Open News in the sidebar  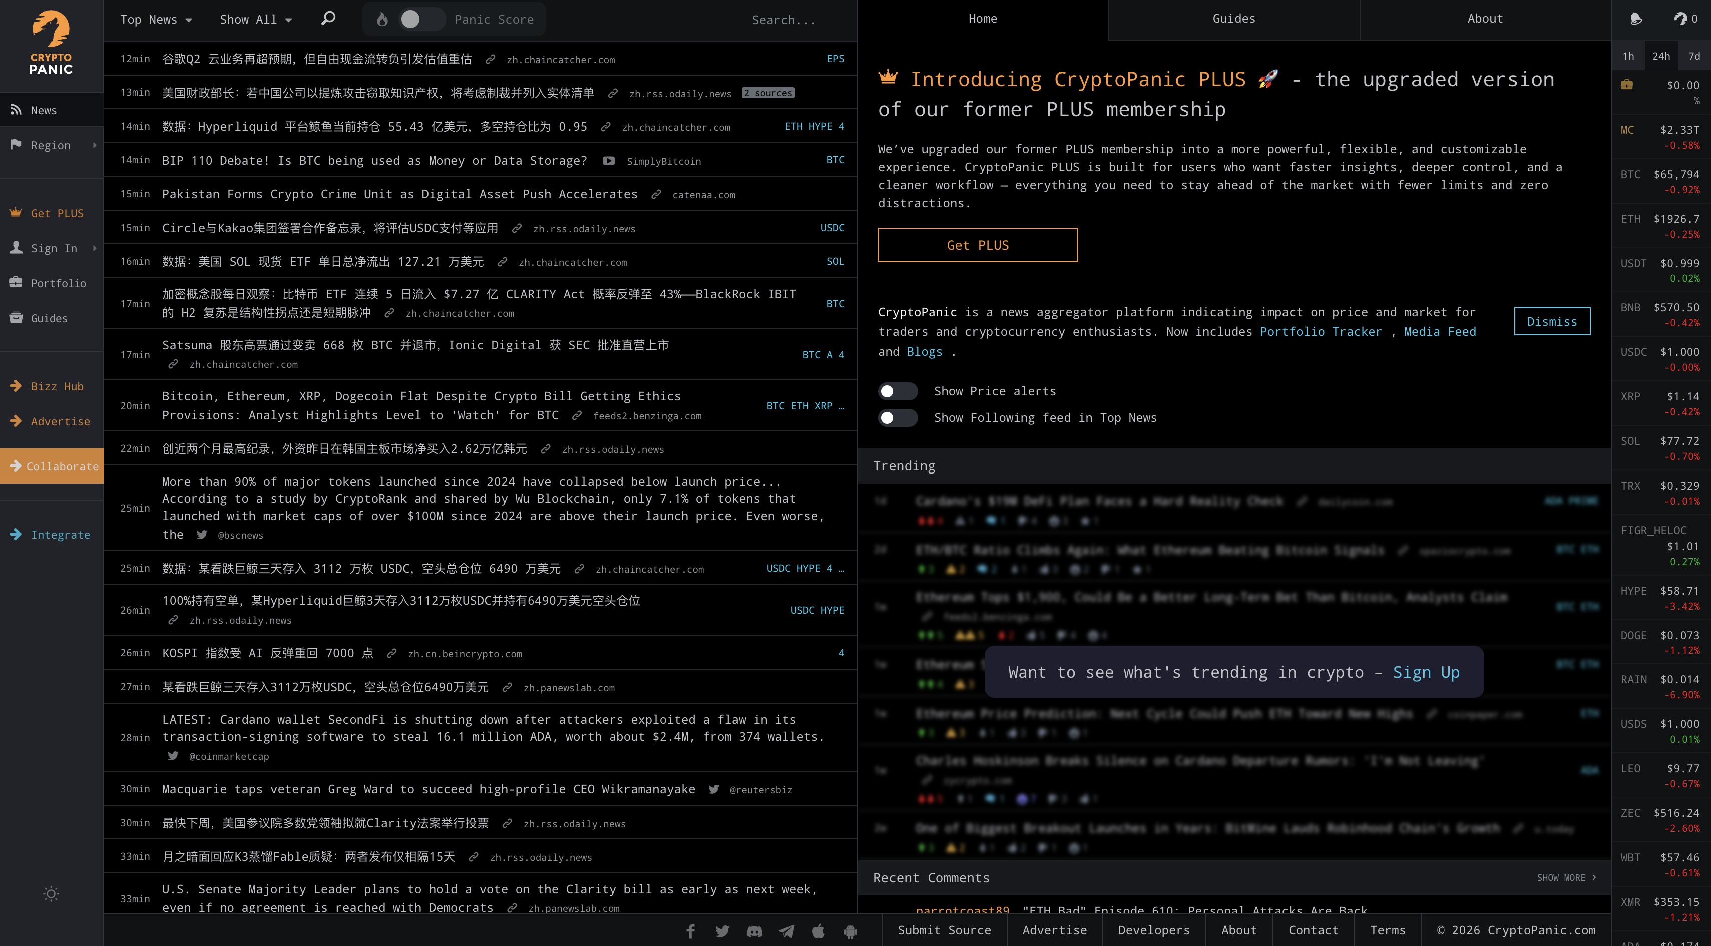[52, 110]
